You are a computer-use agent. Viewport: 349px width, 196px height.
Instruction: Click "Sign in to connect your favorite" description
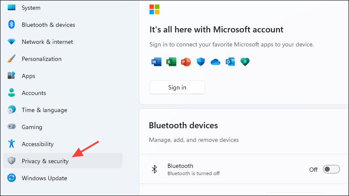point(232,44)
